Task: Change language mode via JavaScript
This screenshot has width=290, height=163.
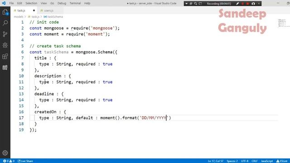Action: tap(267, 161)
